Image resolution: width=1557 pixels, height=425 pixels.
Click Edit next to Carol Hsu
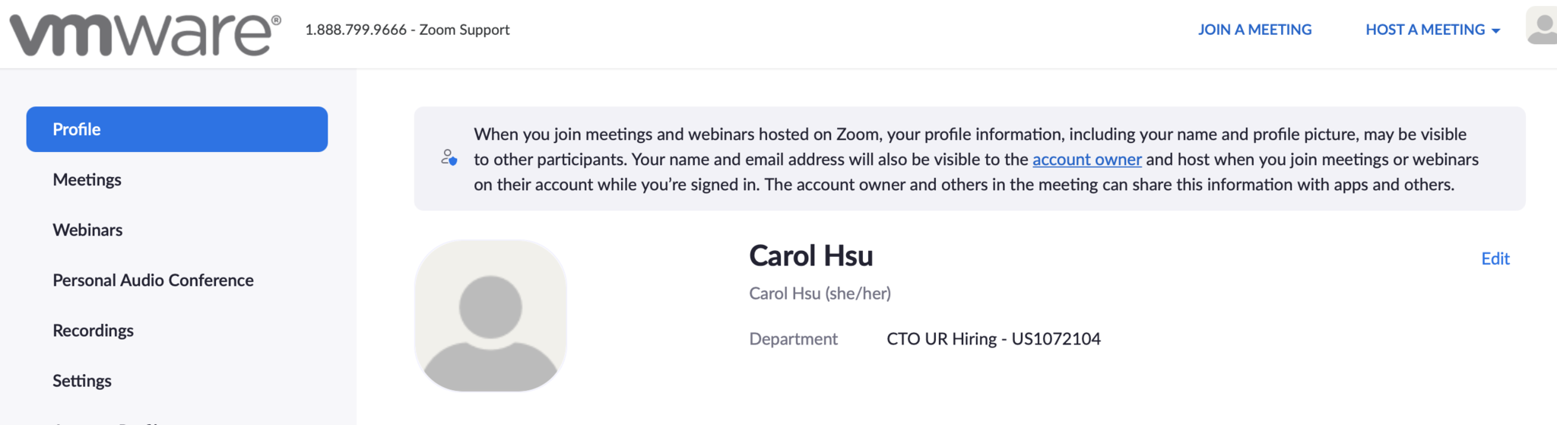pyautogui.click(x=1495, y=258)
